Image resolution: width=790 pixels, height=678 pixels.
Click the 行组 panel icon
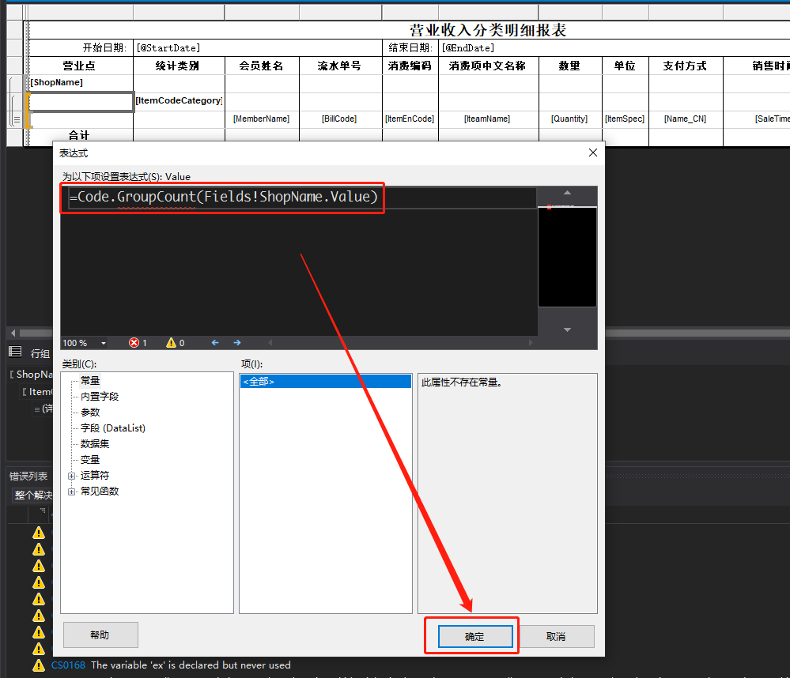pyautogui.click(x=15, y=352)
